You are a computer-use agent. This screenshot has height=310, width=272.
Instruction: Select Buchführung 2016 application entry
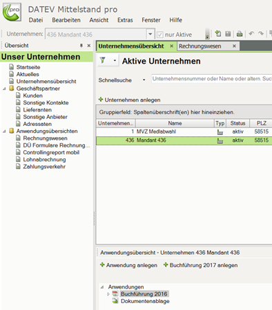click(x=144, y=294)
